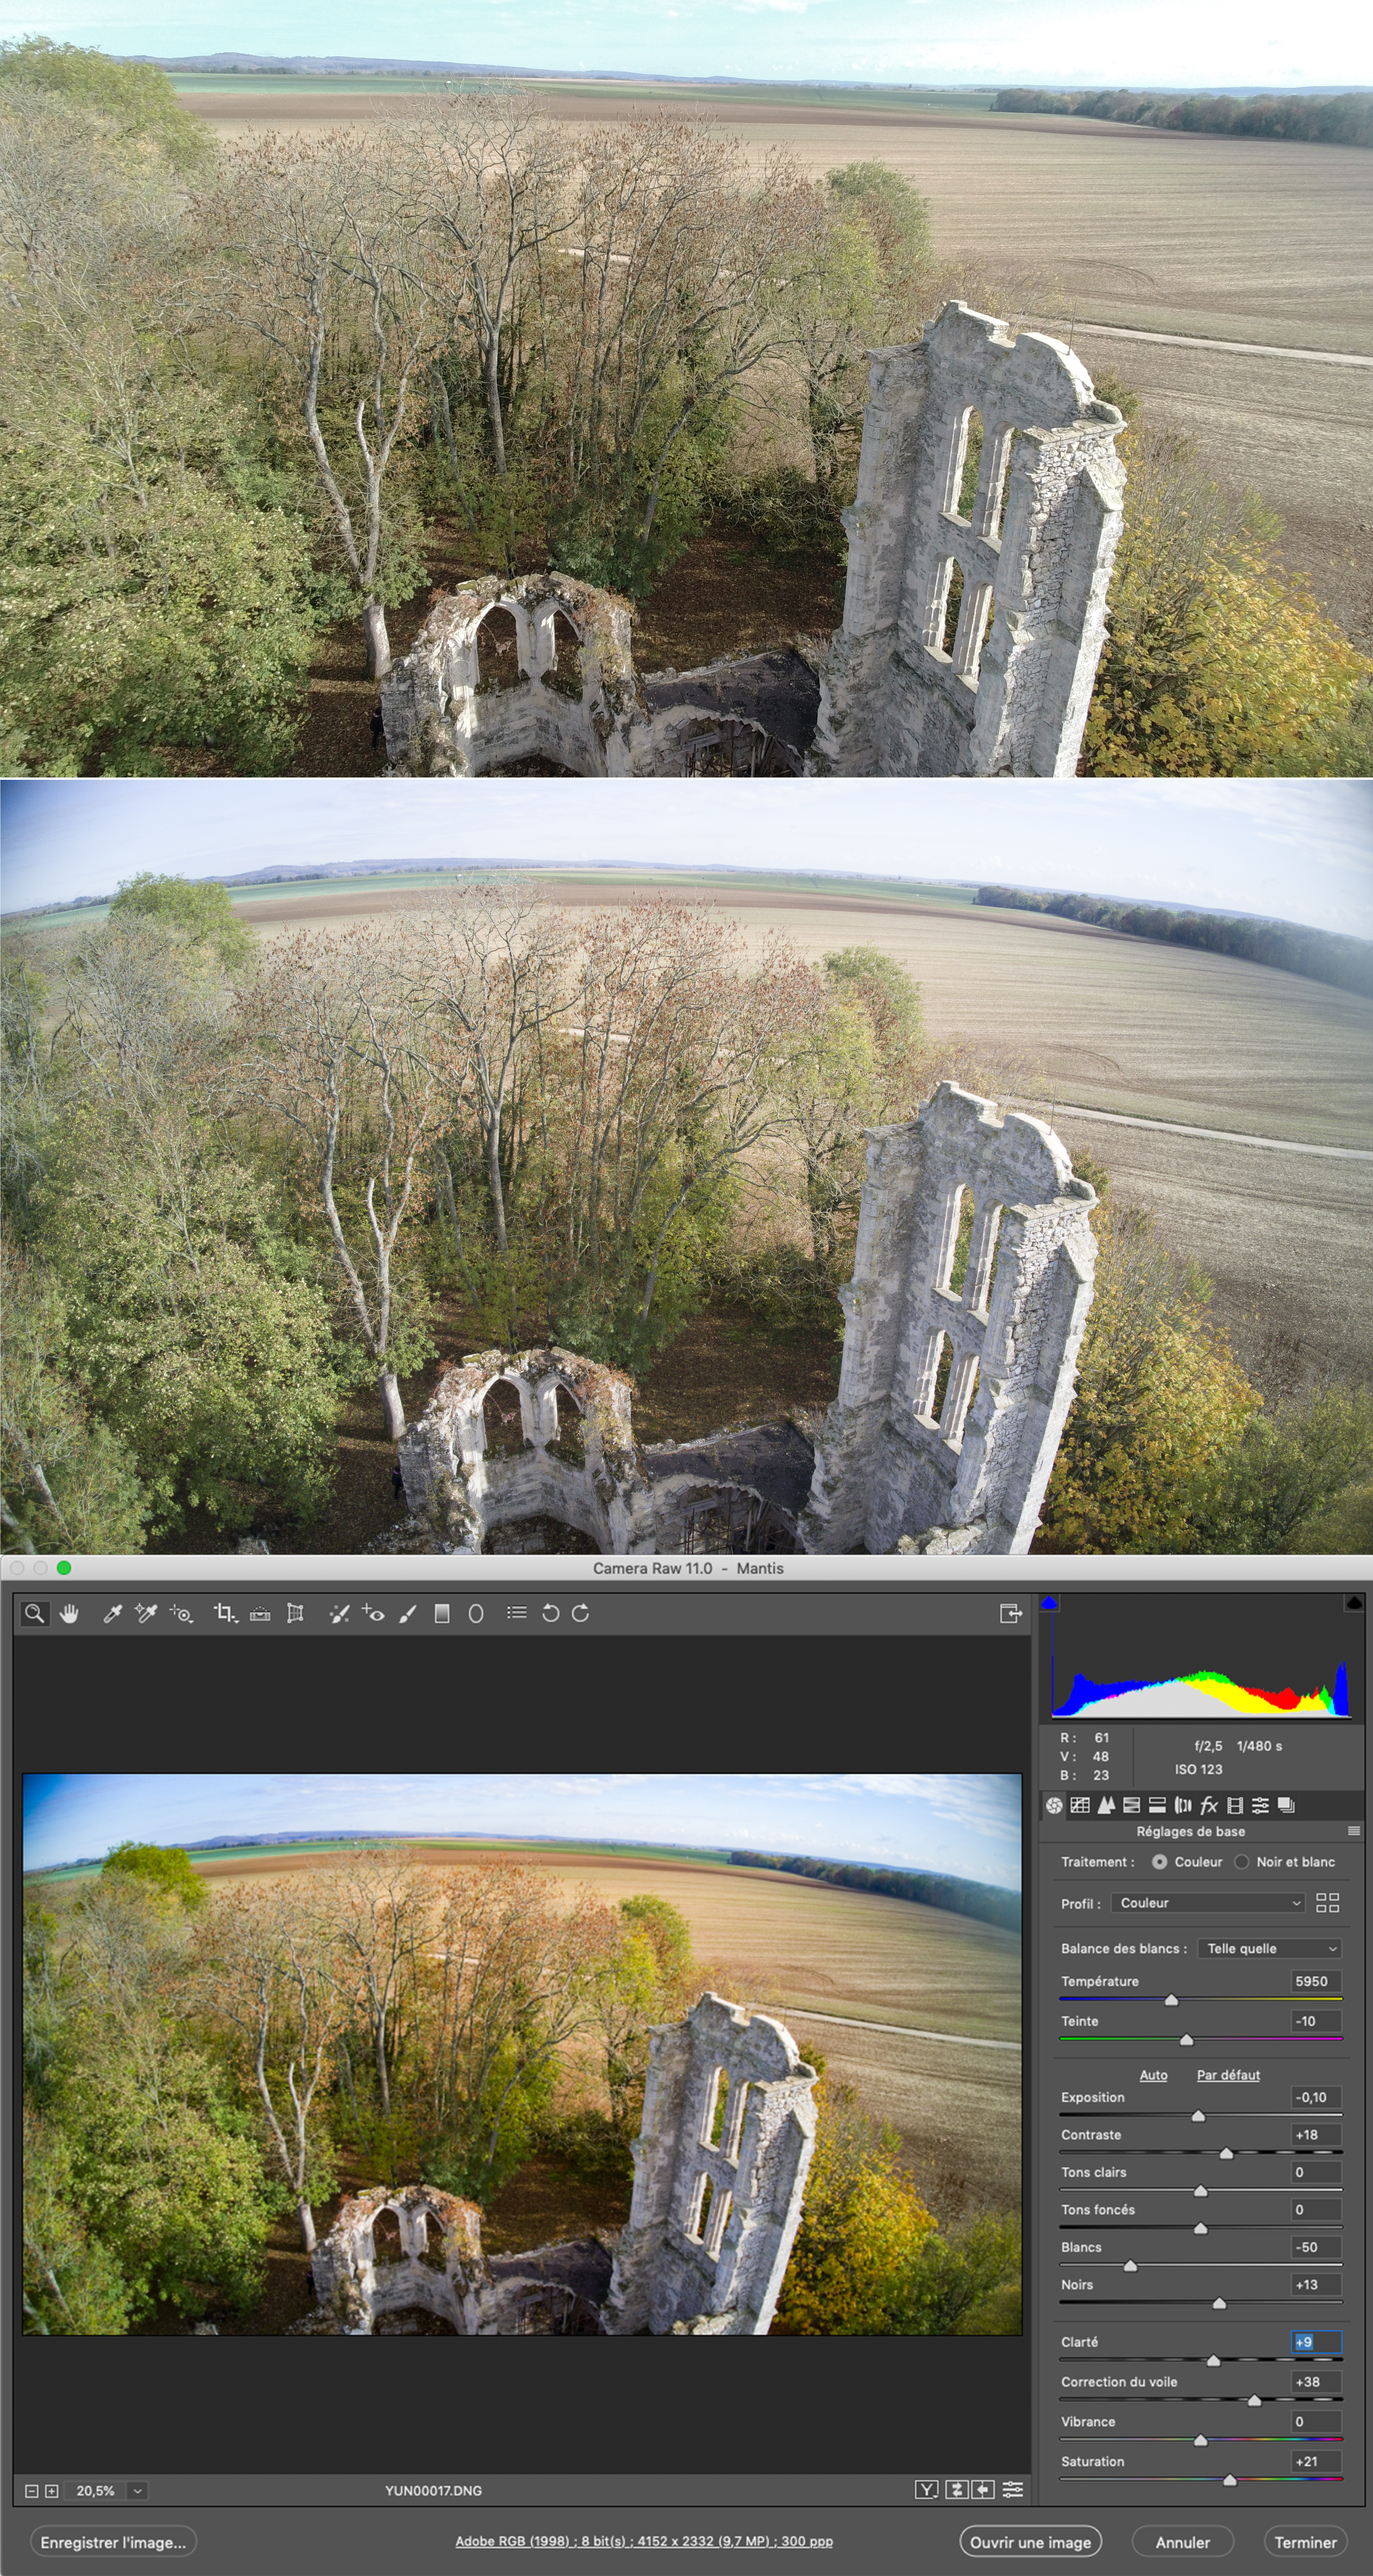This screenshot has width=1373, height=2576.
Task: Open the Tone Curve panel tab
Action: pos(1080,1805)
